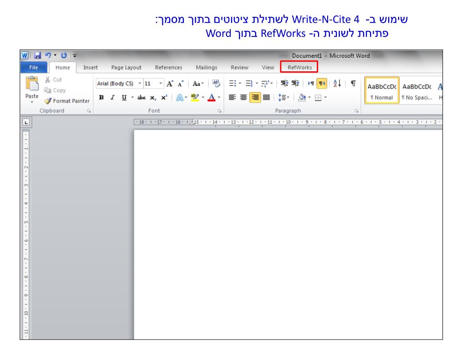
Task: Switch to the Review tab
Action: click(239, 68)
